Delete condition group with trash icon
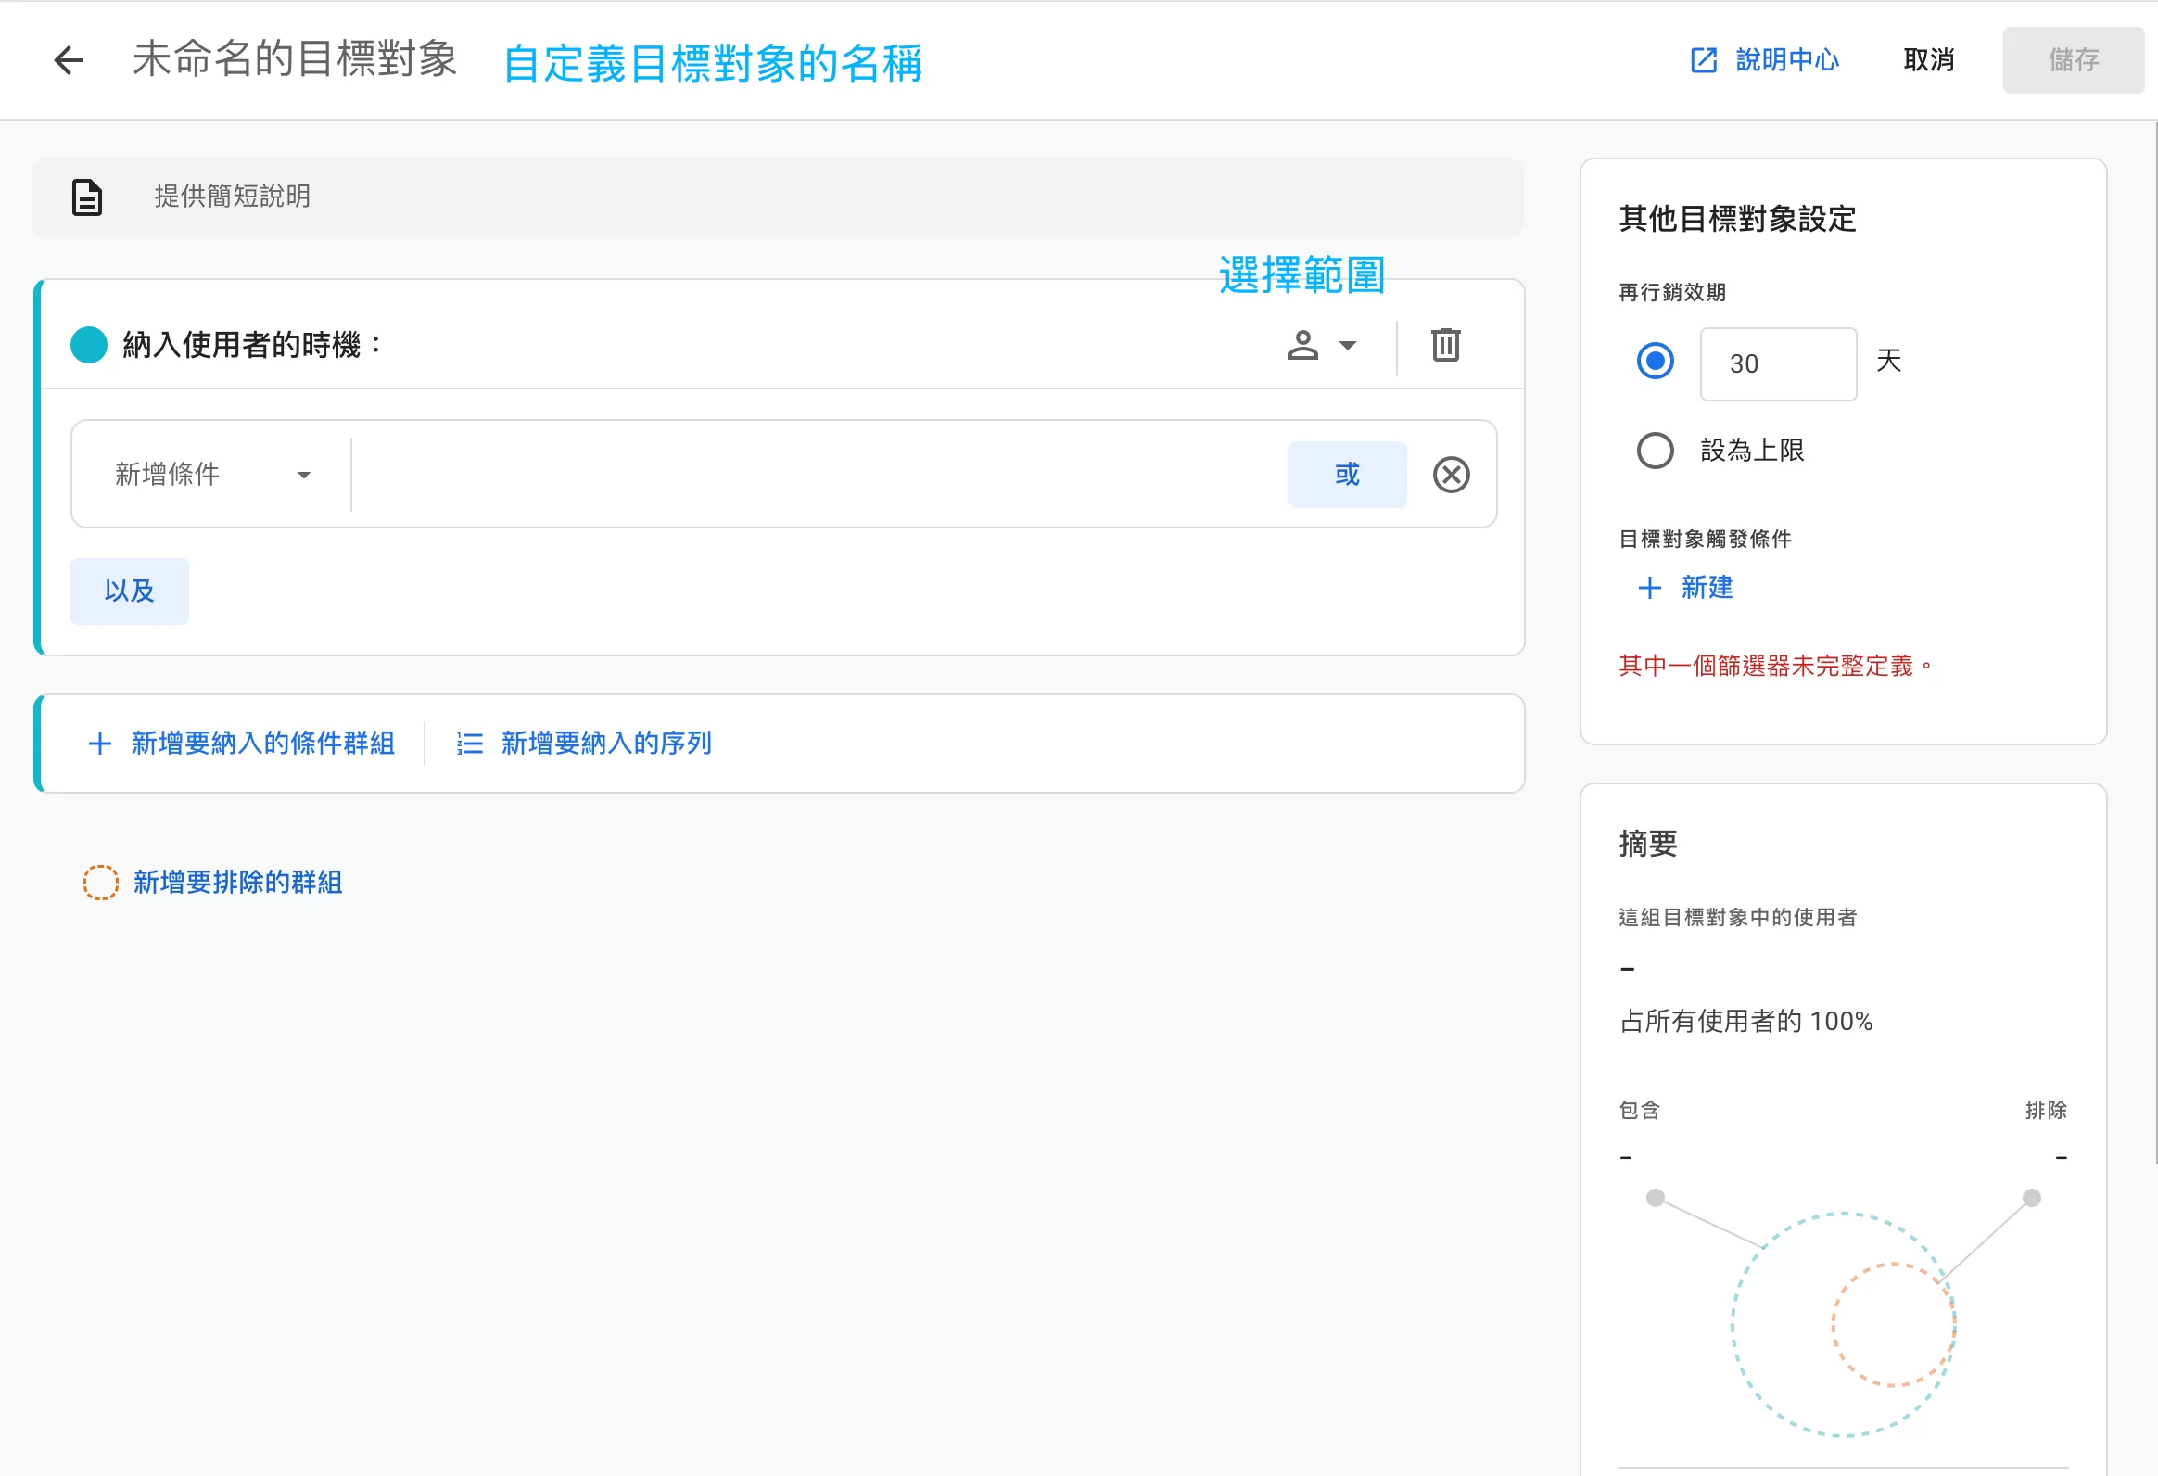The image size is (2158, 1476). tap(1446, 346)
